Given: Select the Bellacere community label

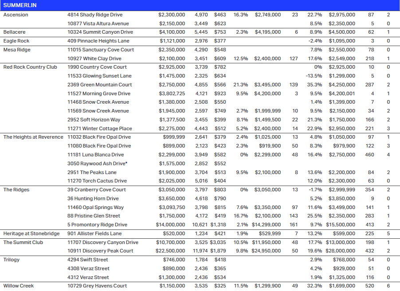Looking at the screenshot, I should pyautogui.click(x=14, y=32).
